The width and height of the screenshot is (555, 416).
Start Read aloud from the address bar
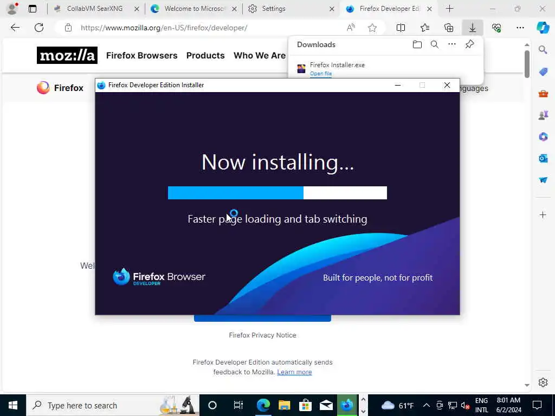tap(351, 28)
